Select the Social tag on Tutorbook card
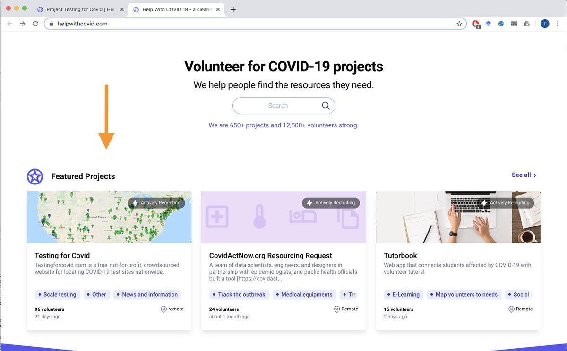This screenshot has width=567, height=351. pyautogui.click(x=519, y=294)
